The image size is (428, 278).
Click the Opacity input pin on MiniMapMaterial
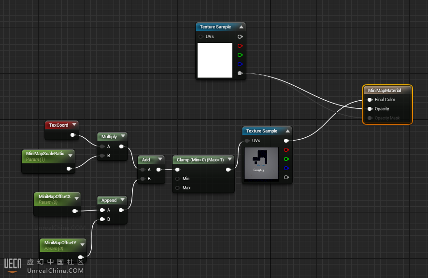370,109
